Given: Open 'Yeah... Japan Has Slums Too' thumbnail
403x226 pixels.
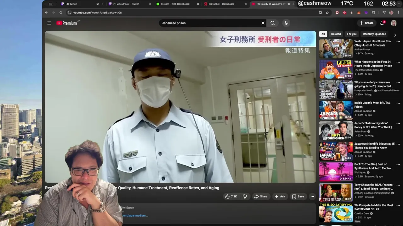Looking at the screenshot, I should tap(336, 49).
